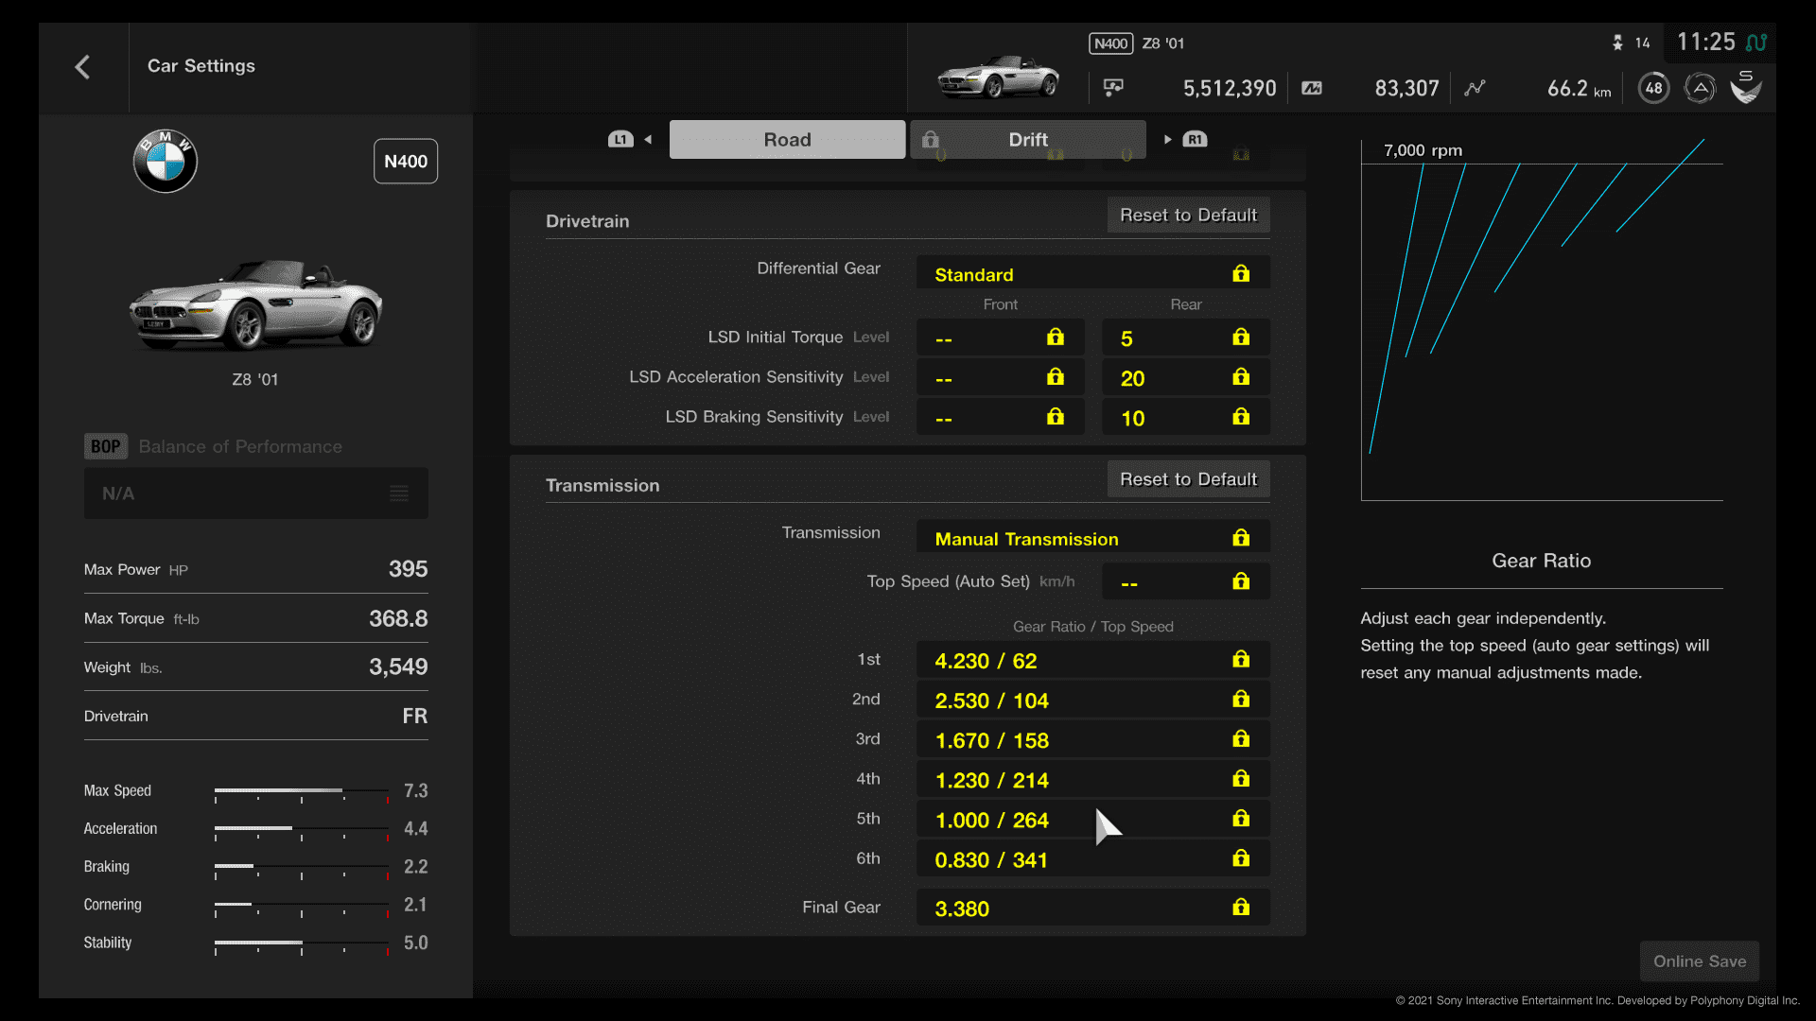Click the N400 class badge in left panel
The image size is (1816, 1021).
[x=406, y=162]
